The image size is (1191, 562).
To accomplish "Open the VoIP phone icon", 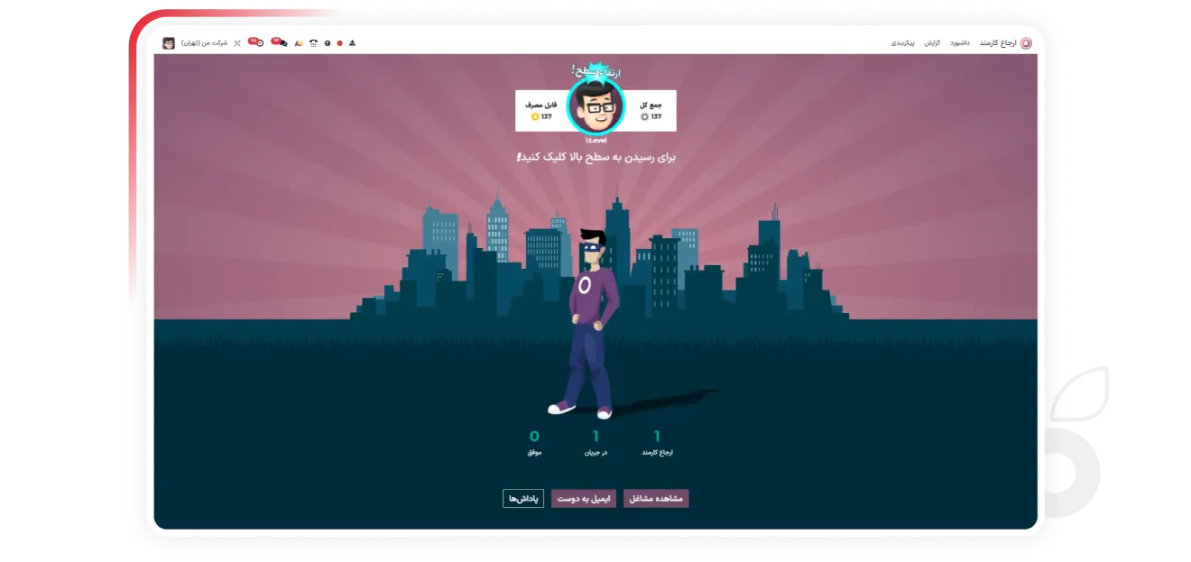I will [313, 43].
